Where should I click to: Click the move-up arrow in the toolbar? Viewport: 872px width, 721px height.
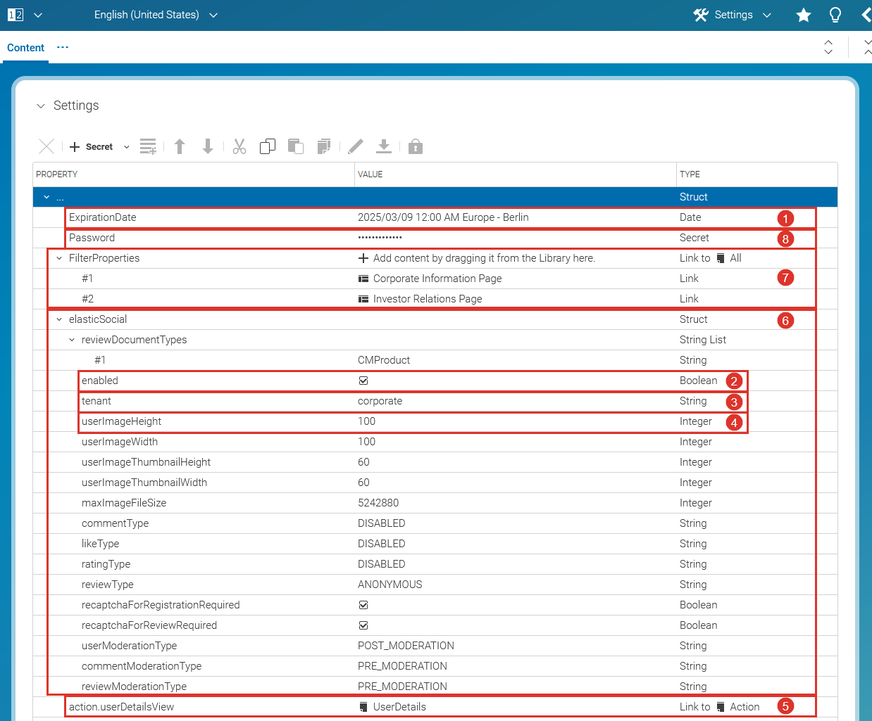180,146
